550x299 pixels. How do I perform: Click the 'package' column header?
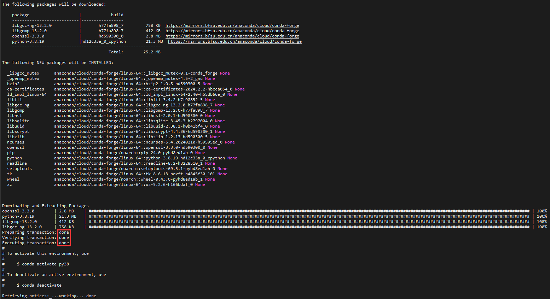pos(21,15)
